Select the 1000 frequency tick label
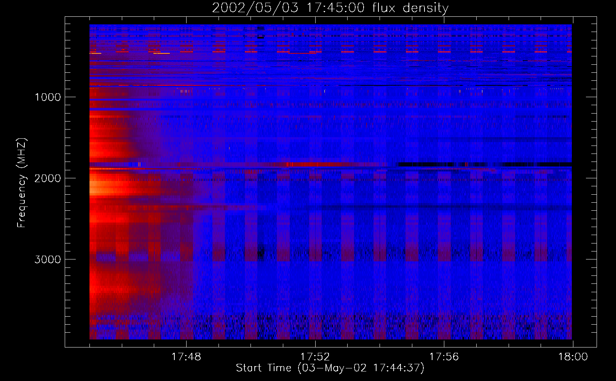616x381 pixels. pos(48,97)
